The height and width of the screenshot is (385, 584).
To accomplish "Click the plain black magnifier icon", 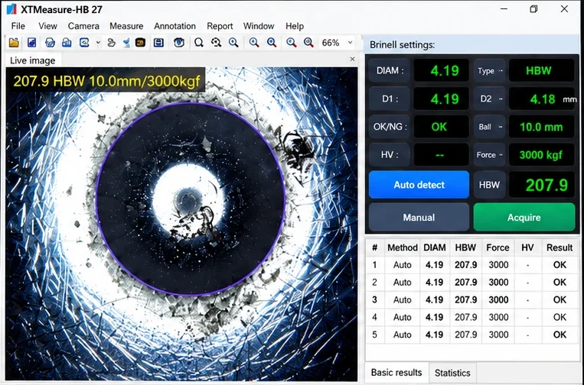I will [x=199, y=43].
